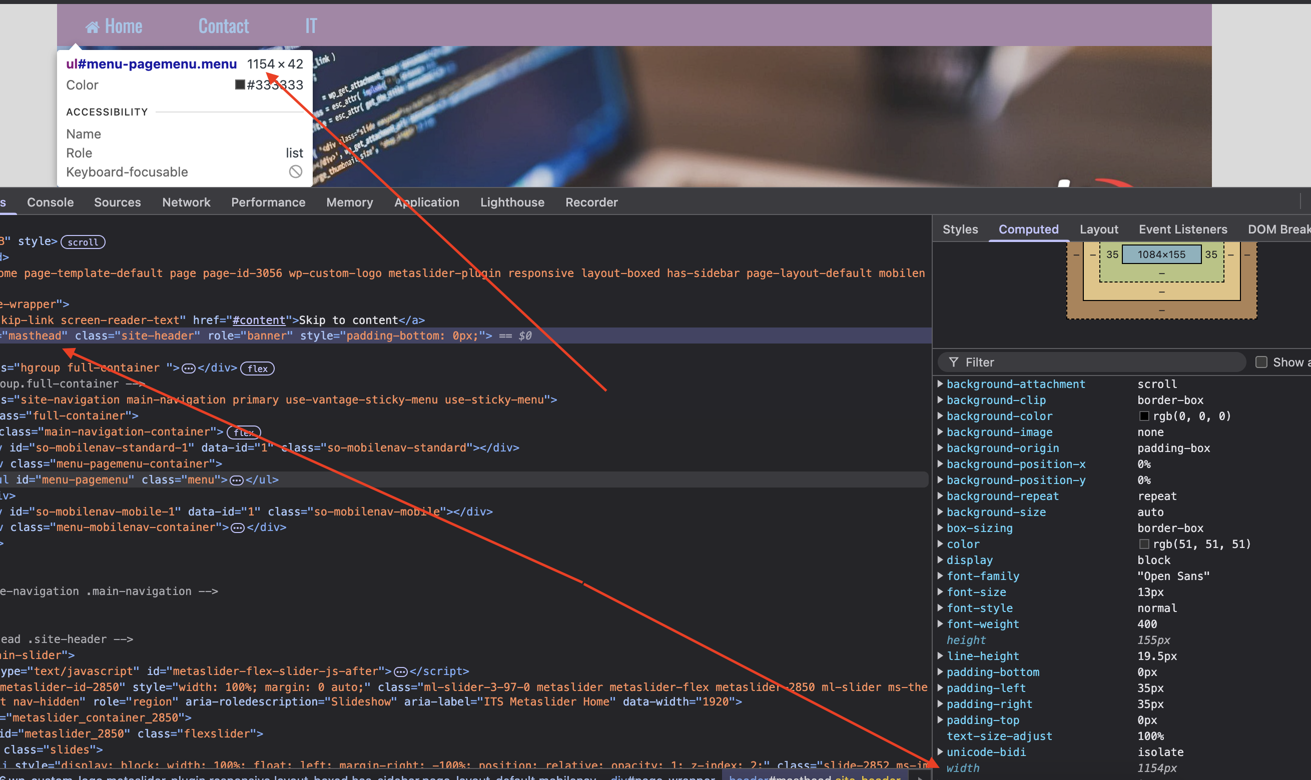Viewport: 1311px width, 780px height.
Task: Expand the font-size property
Action: pos(940,591)
